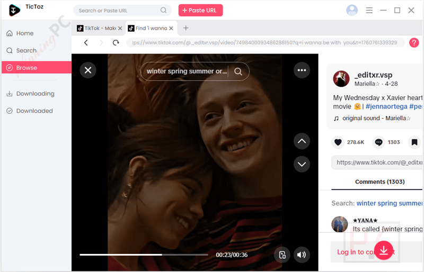This screenshot has width=424, height=272.
Task: Open the Downloading list
Action: tap(37, 94)
